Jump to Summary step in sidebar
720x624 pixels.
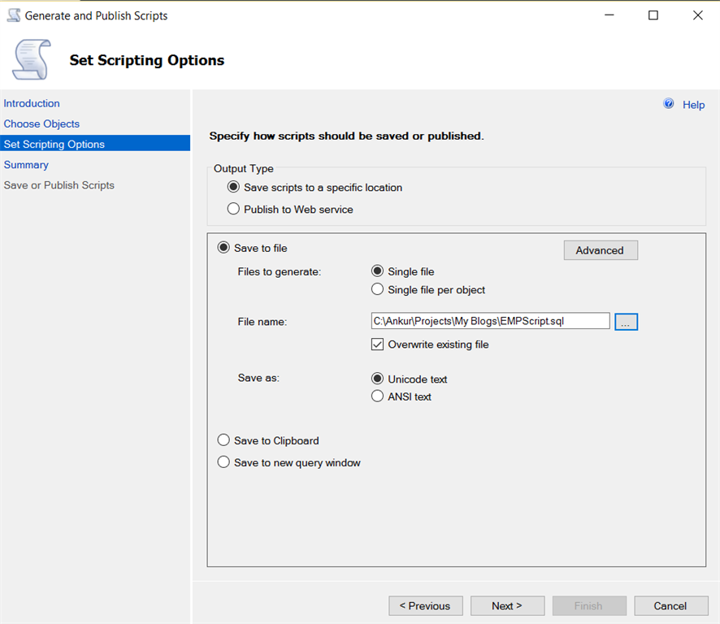point(26,164)
